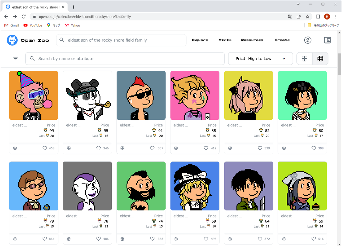The height and width of the screenshot is (247, 342).
Task: Open the red mohawk sunglasses NFT image
Action: tap(141, 95)
